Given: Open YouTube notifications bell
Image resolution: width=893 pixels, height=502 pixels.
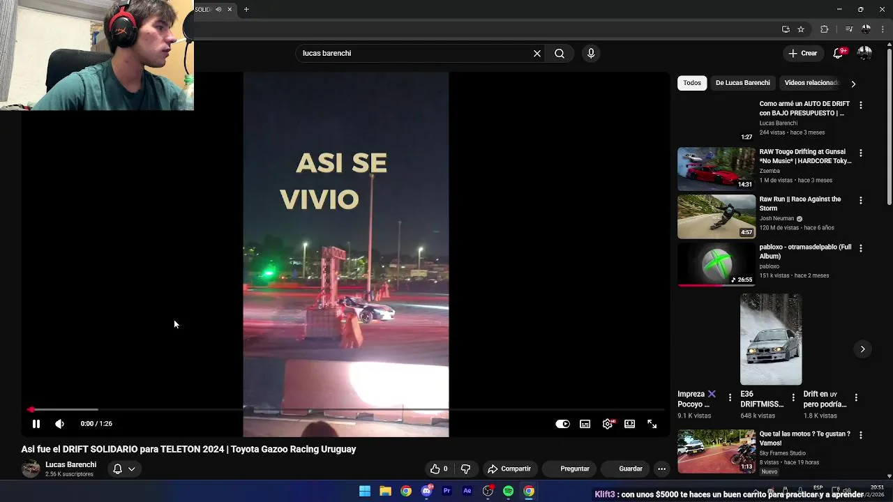Looking at the screenshot, I should pyautogui.click(x=839, y=53).
